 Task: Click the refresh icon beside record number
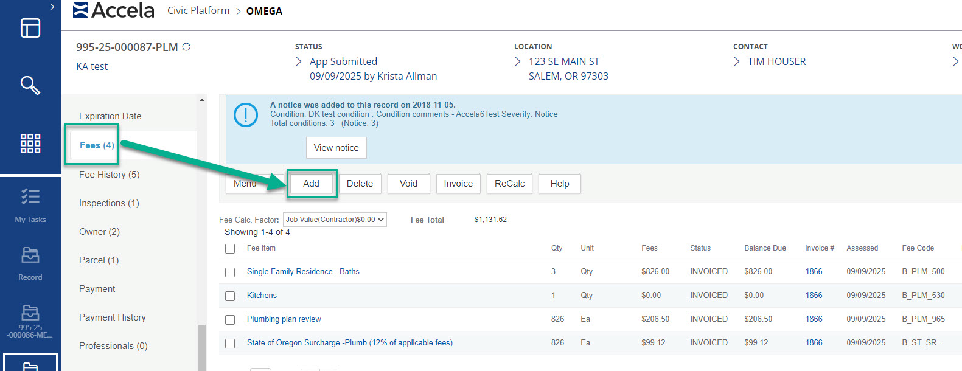click(x=186, y=47)
